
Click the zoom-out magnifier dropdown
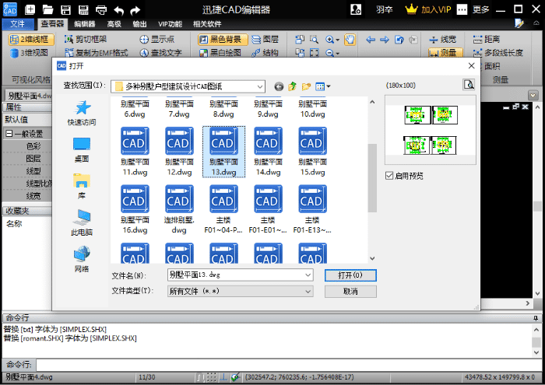coord(332,53)
